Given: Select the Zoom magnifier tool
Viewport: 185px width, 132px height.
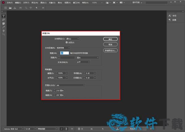Looking at the screenshot, I should pyautogui.click(x=3, y=34).
